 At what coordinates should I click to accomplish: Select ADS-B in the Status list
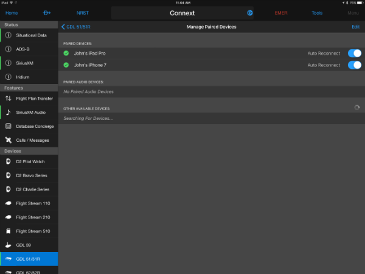click(x=24, y=49)
